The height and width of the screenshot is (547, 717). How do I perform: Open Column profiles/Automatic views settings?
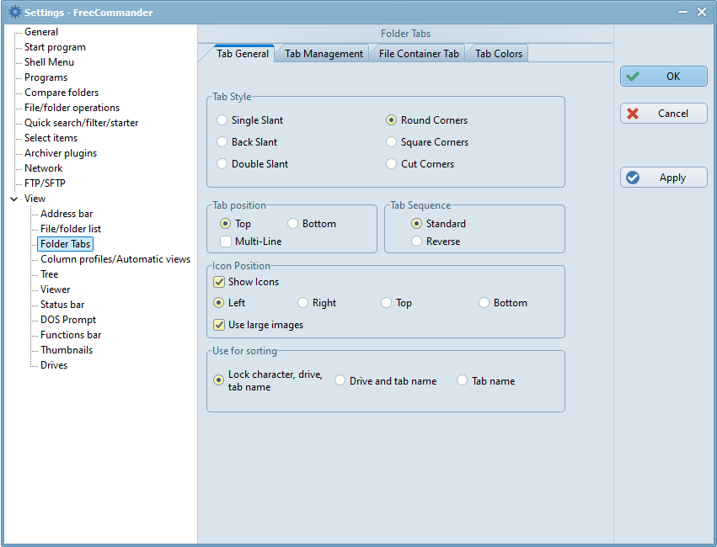115,259
